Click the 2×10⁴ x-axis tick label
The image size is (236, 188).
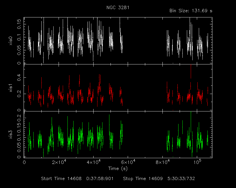click(59, 162)
